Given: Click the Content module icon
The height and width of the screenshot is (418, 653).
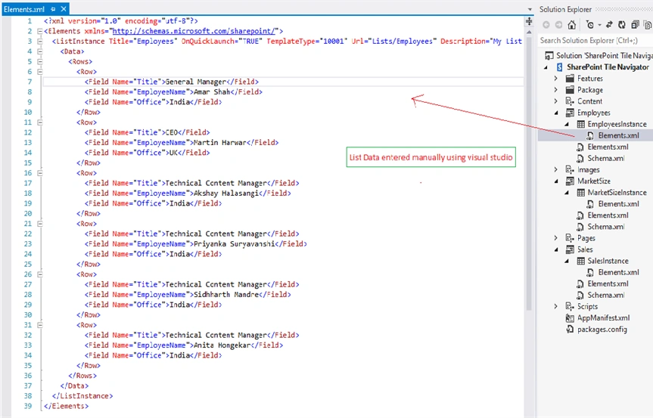Looking at the screenshot, I should (570, 101).
